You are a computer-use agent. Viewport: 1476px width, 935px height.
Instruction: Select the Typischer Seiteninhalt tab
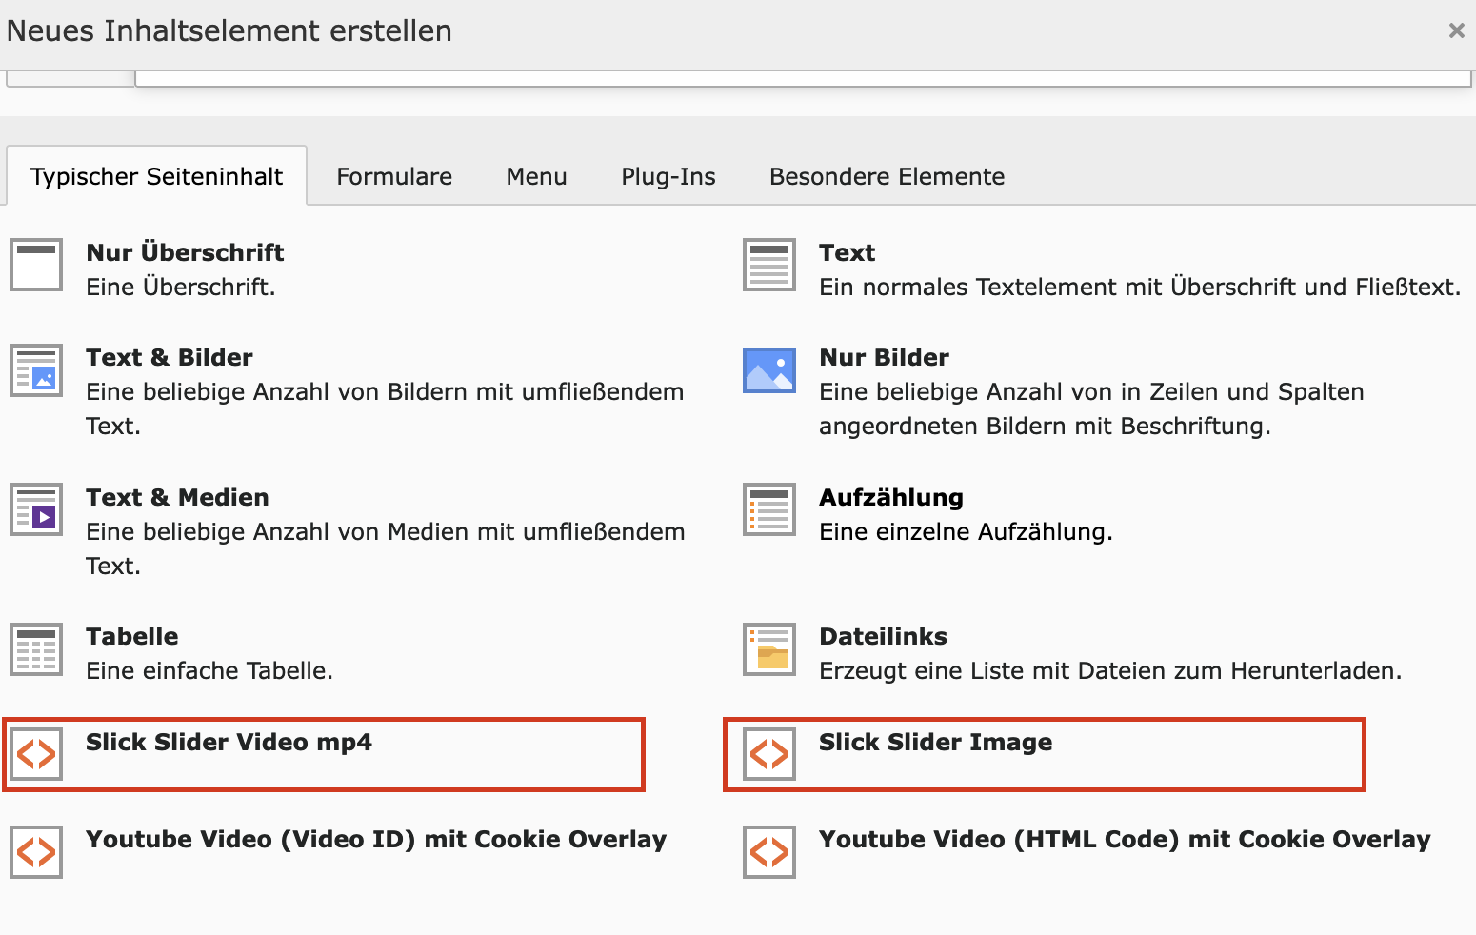[156, 177]
